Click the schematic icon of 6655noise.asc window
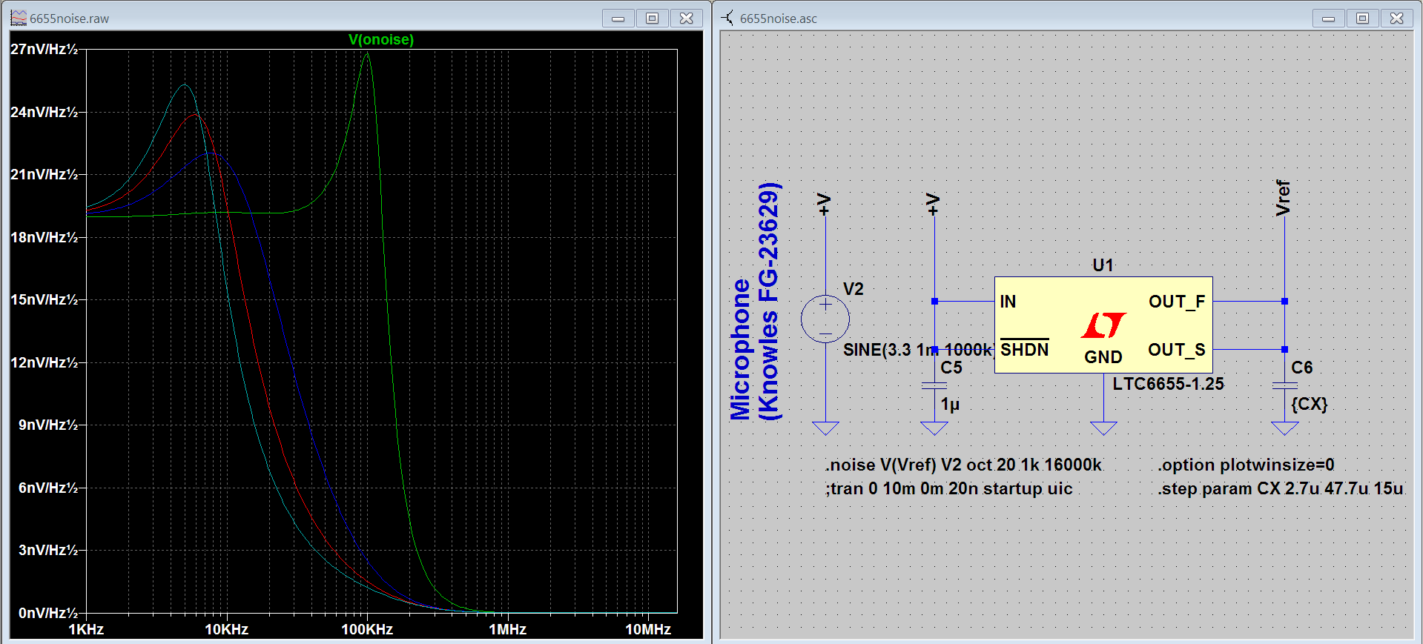 coord(728,18)
